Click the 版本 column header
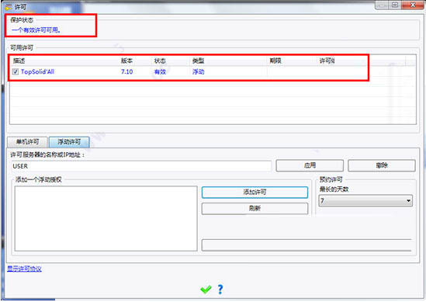 coord(126,61)
